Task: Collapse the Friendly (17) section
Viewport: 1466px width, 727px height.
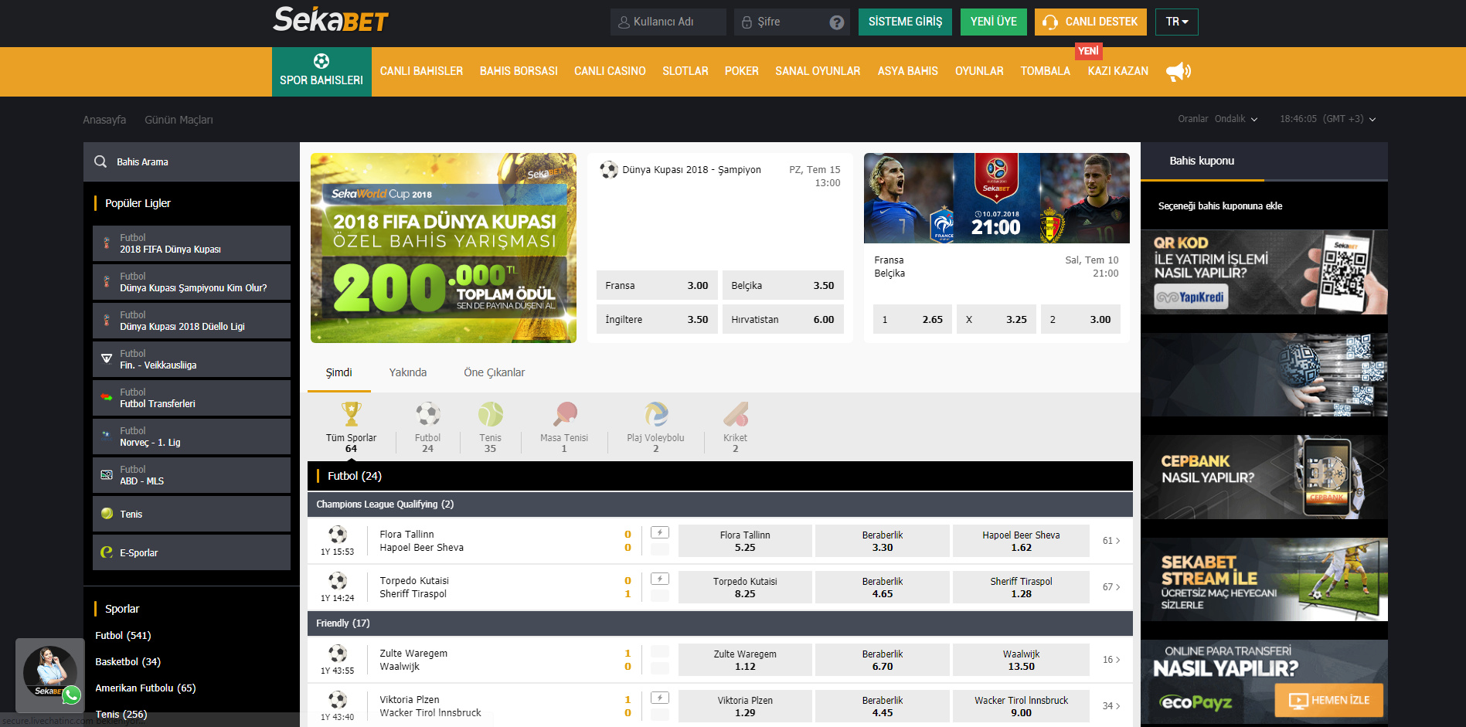Action: (720, 623)
